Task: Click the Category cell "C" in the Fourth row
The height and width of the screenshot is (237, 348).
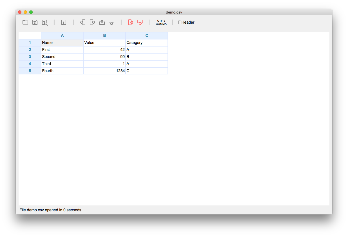Action: pyautogui.click(x=147, y=71)
